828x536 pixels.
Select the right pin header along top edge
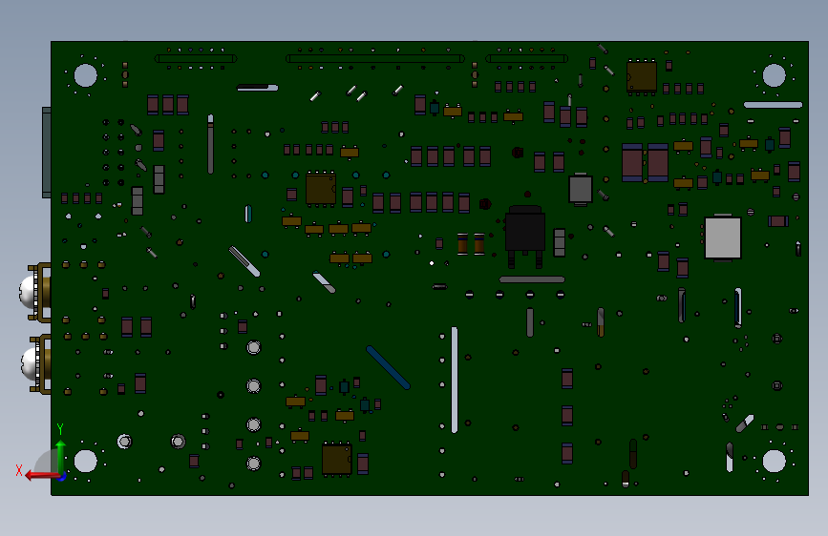(x=526, y=58)
